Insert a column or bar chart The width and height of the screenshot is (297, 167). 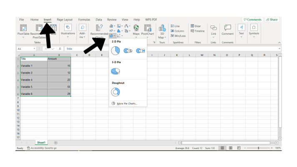[x=112, y=26]
